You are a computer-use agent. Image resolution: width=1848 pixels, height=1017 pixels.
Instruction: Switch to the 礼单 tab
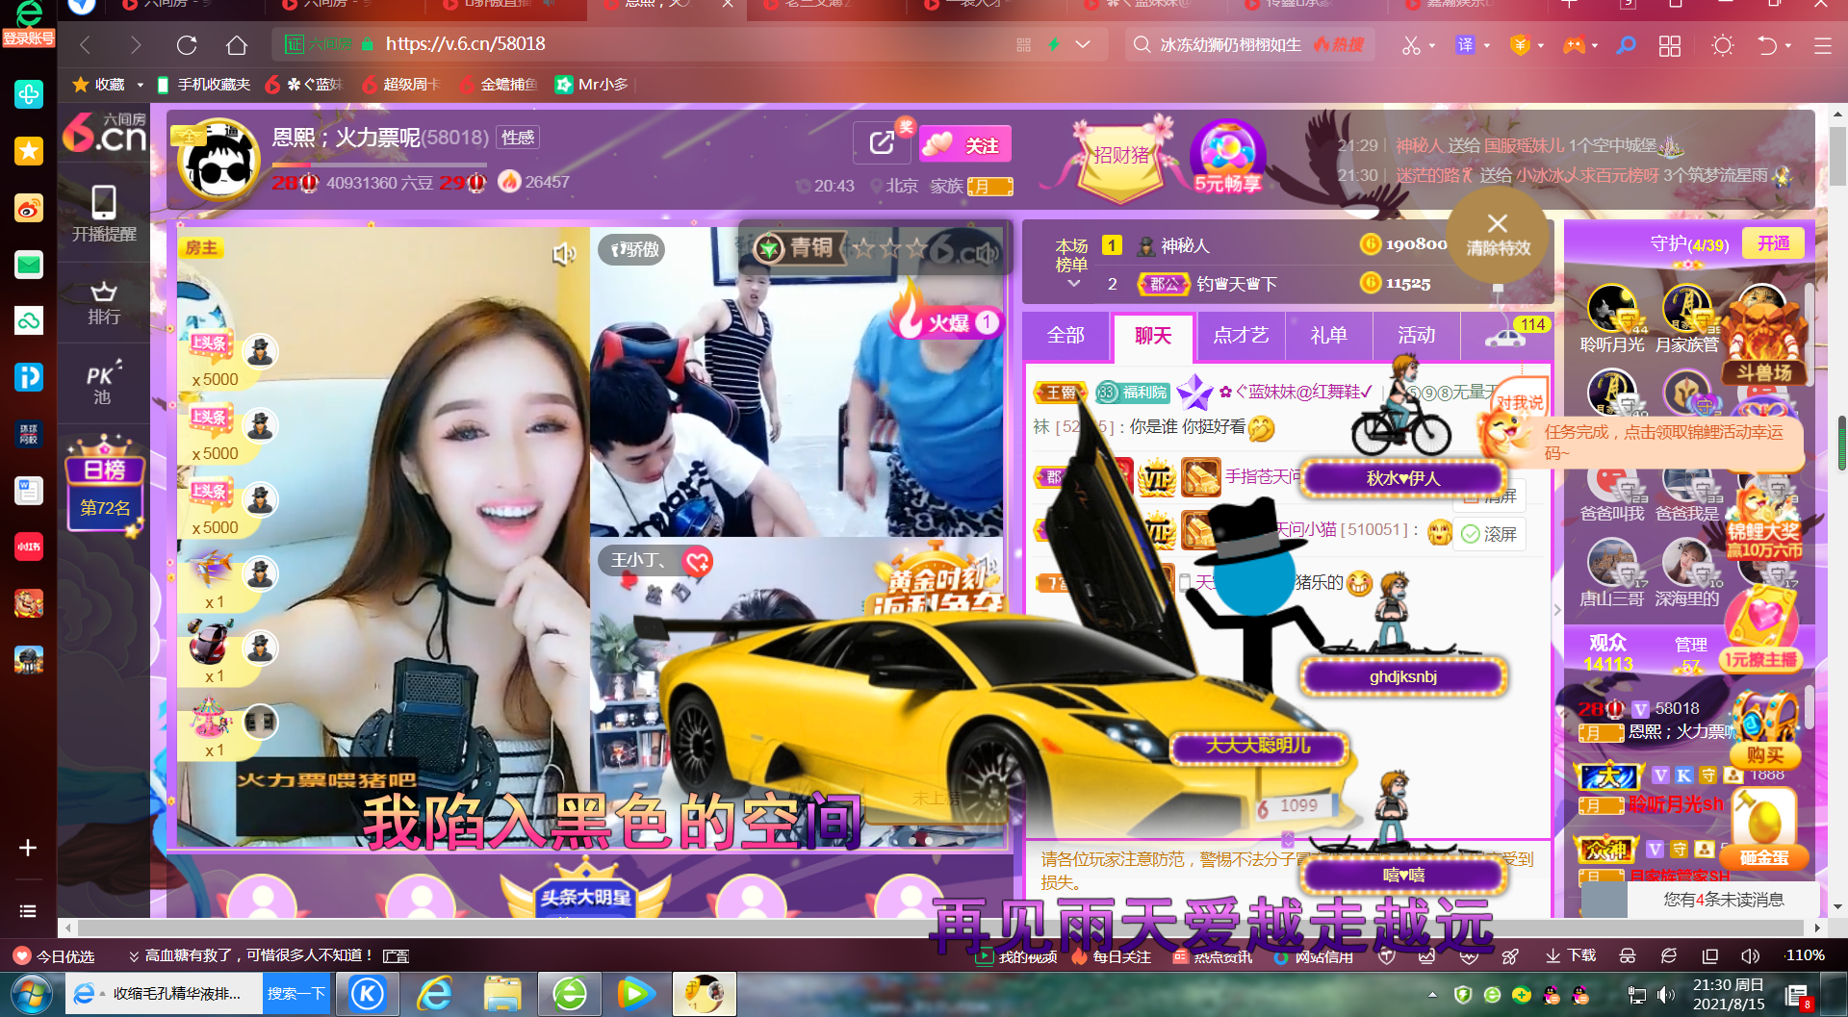(x=1328, y=335)
